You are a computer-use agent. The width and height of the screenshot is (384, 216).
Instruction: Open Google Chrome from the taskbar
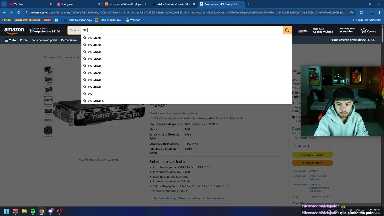point(42,211)
